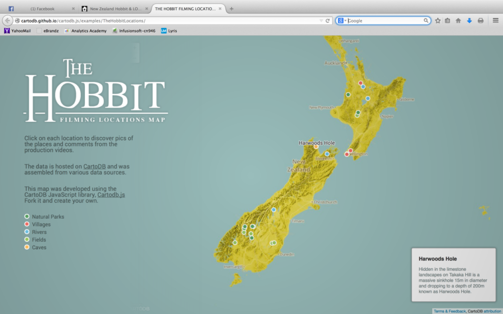Open the YahooMail bookmark
Image resolution: width=503 pixels, height=314 pixels.
18,31
